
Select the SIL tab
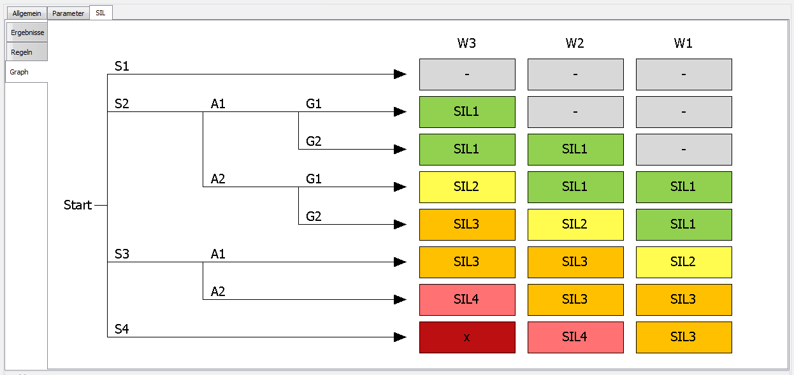(x=101, y=13)
